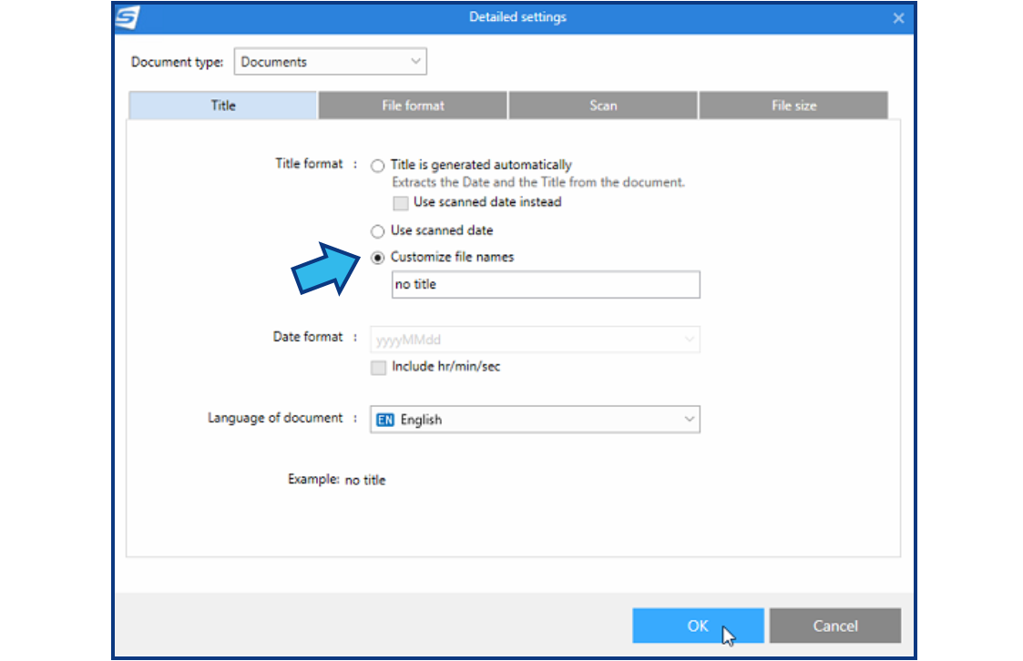This screenshot has width=1023, height=661.
Task: Select the "Use scanned date" option
Action: [x=377, y=231]
